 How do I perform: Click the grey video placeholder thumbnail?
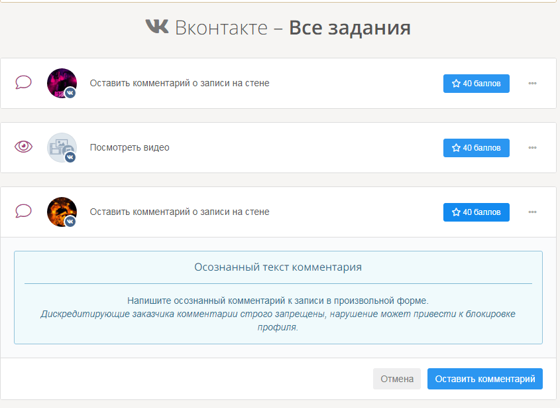point(60,146)
